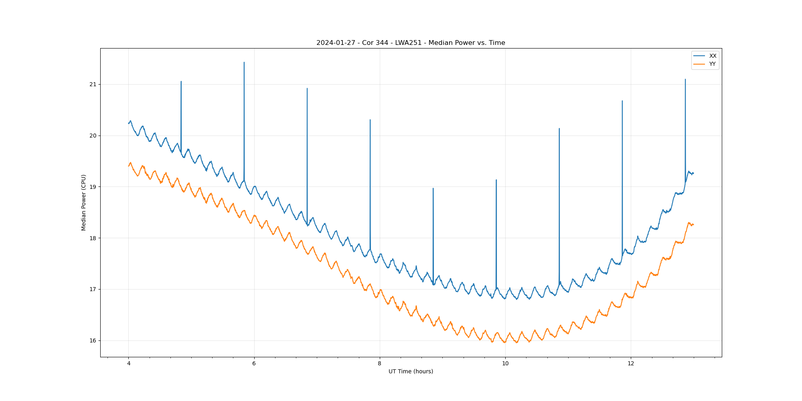Viewport: 802px width, 401px height.
Task: Click x-axis tick label 12
Action: click(631, 363)
